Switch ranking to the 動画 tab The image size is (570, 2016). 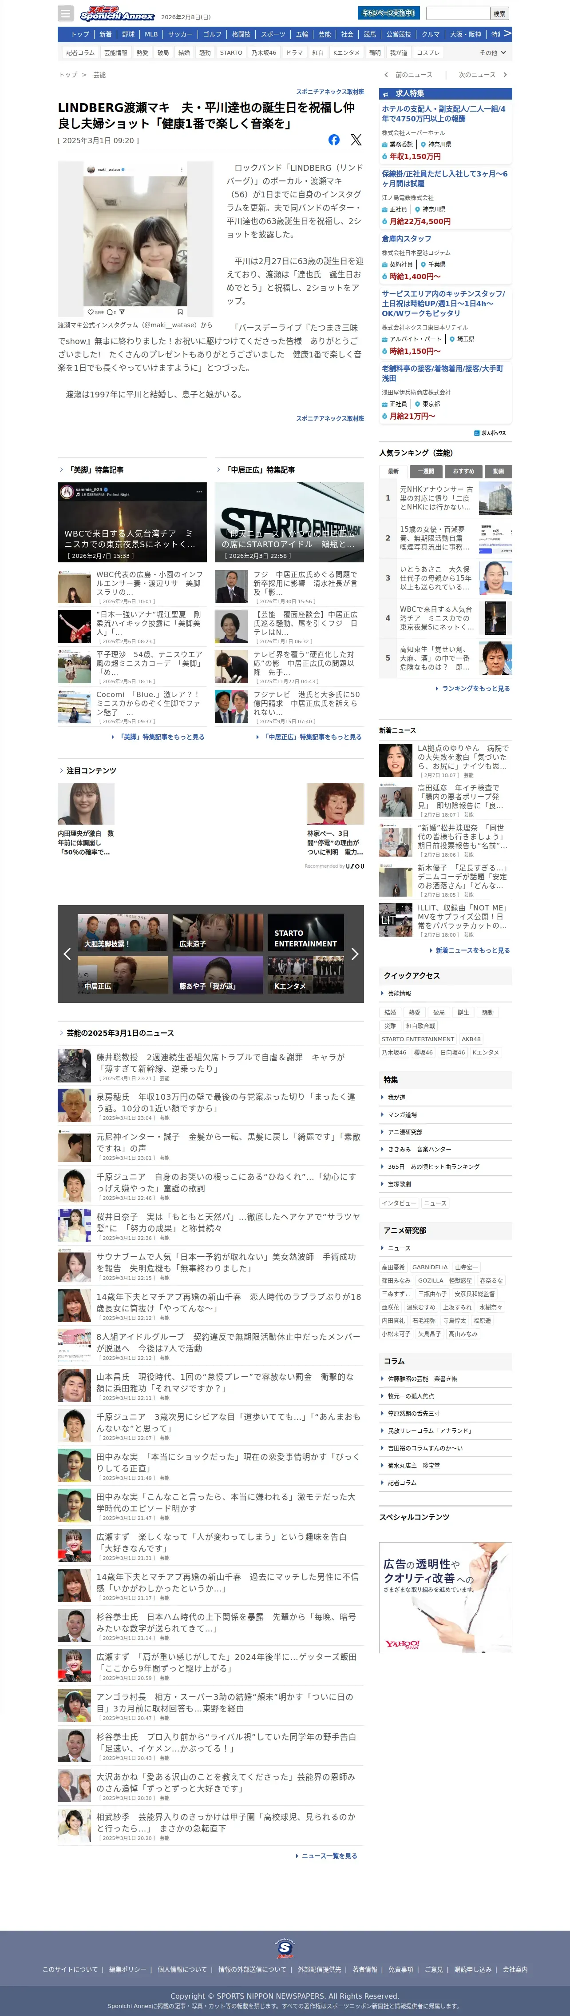(x=498, y=471)
